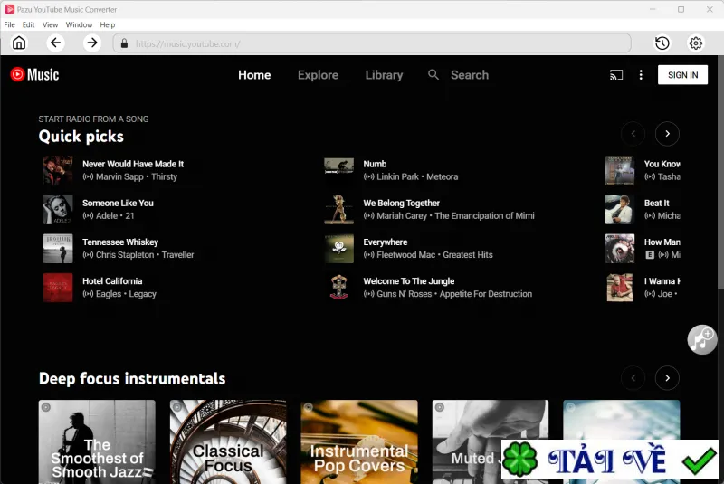Show previous Quick picks with left chevron
The width and height of the screenshot is (724, 484).
[633, 134]
